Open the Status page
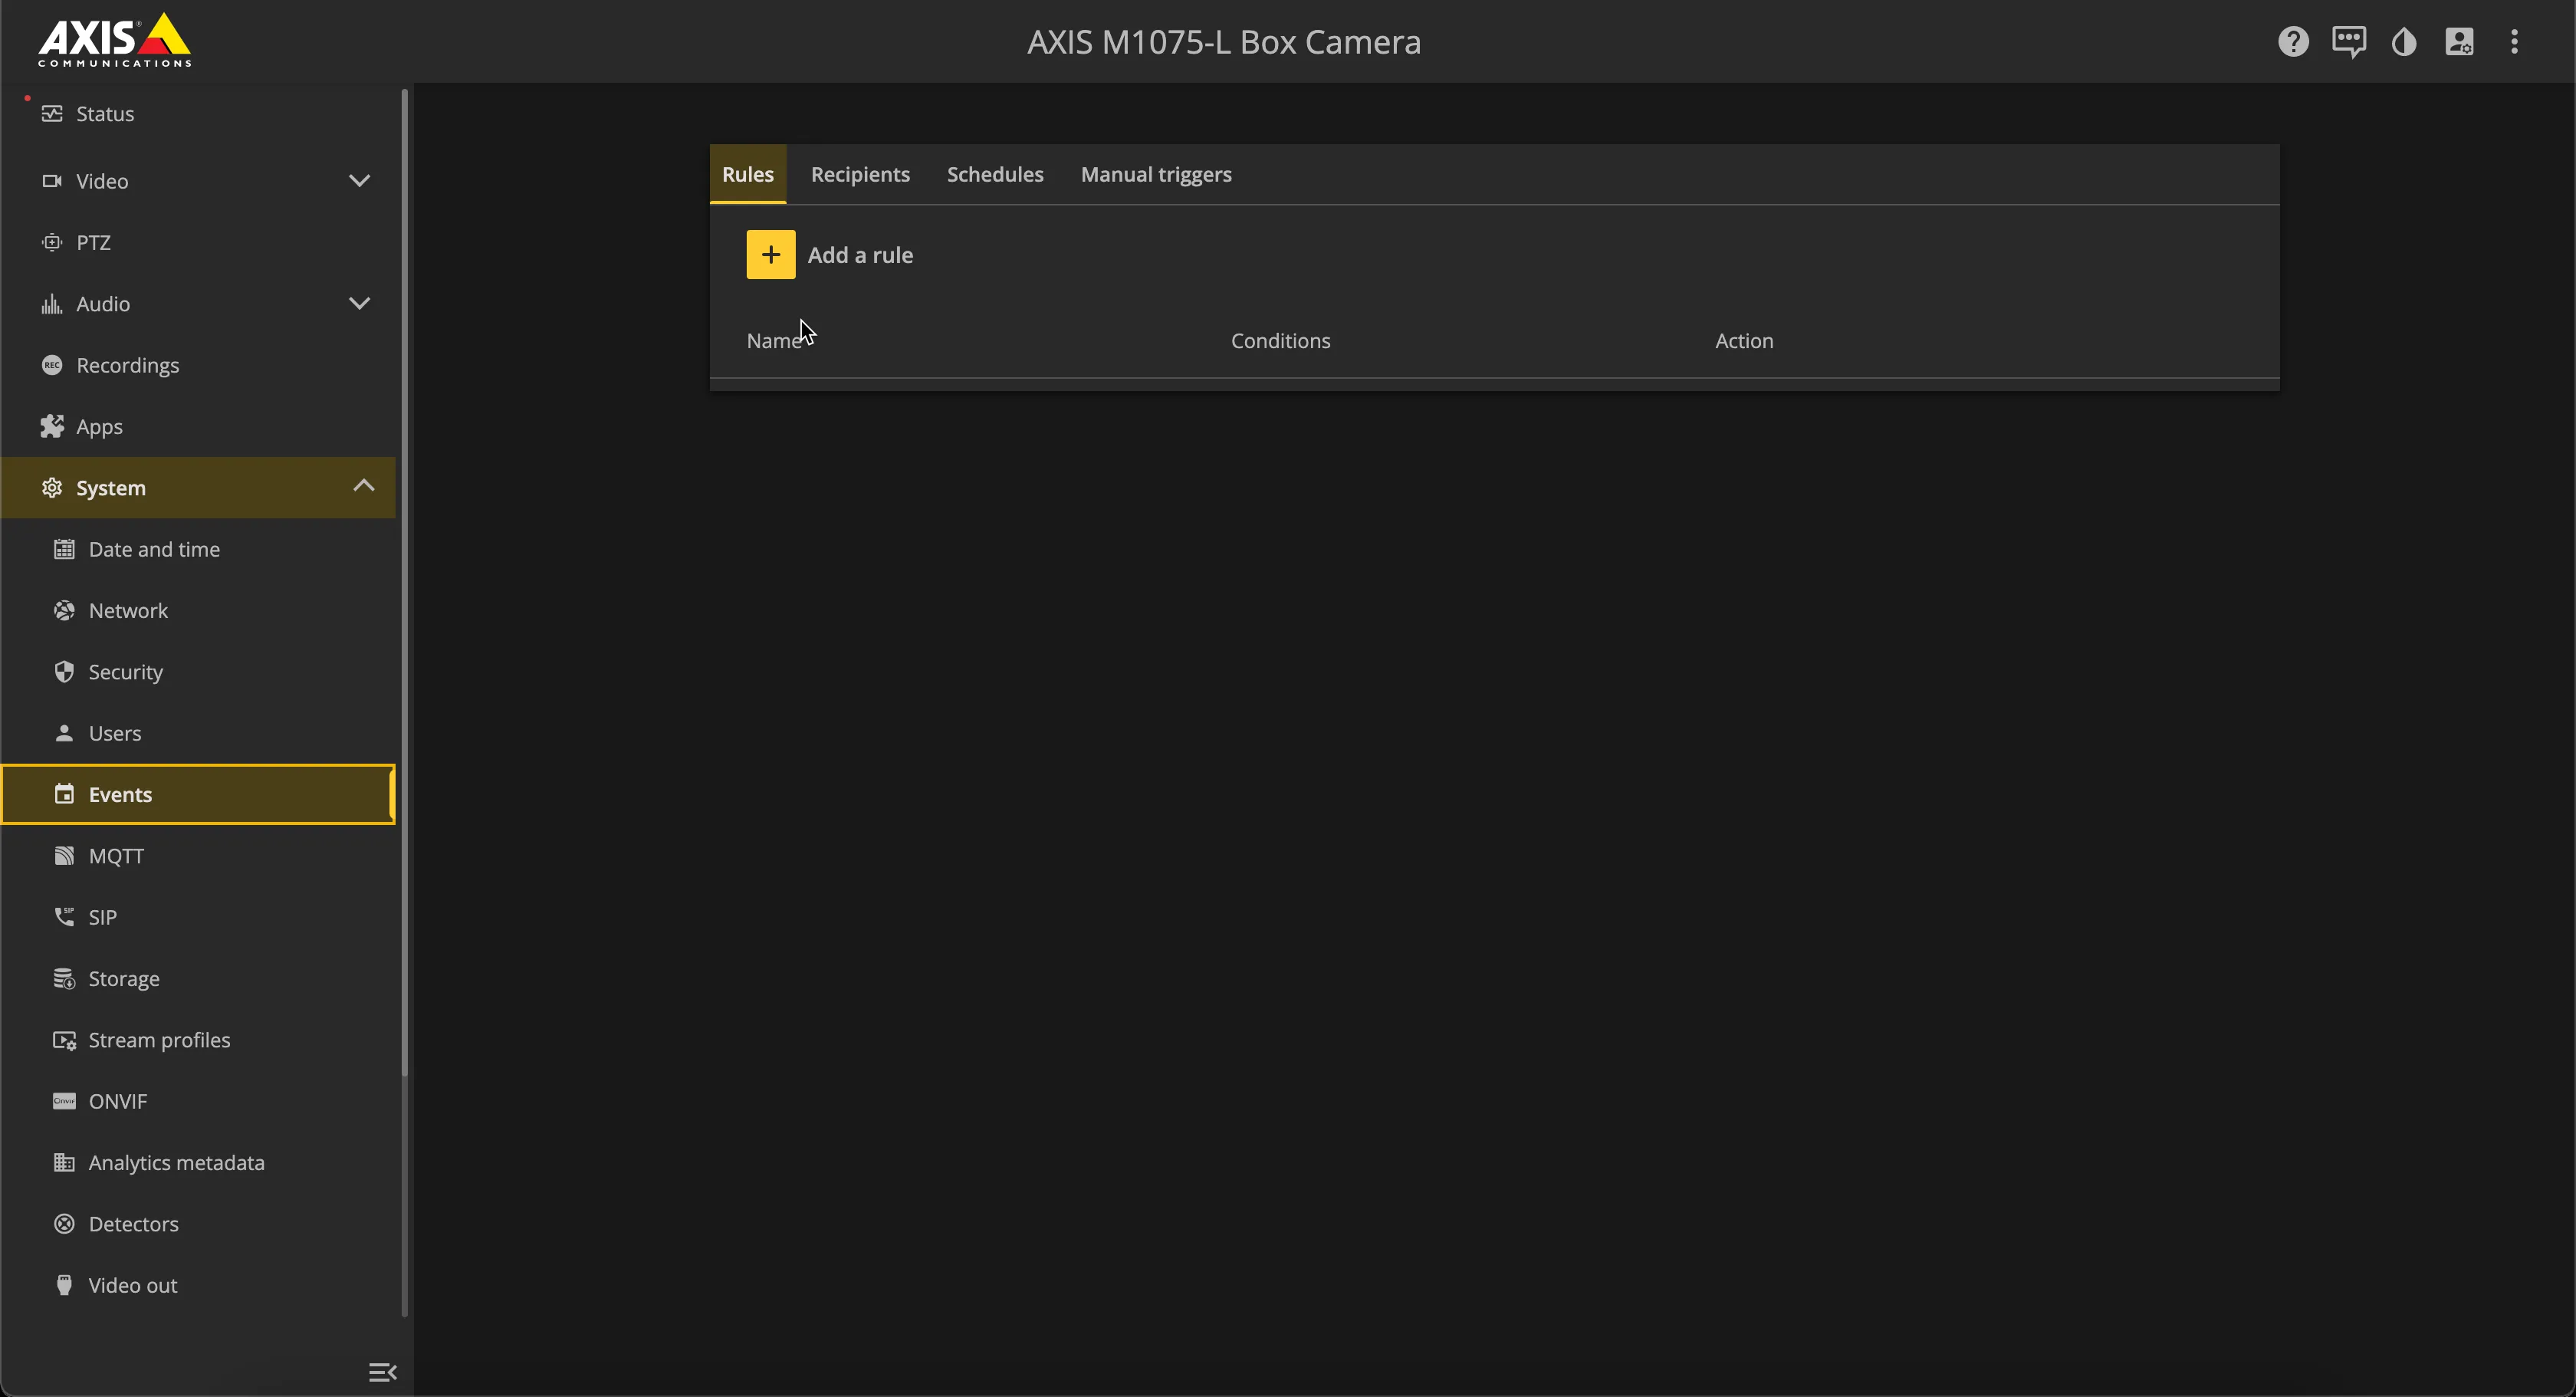The width and height of the screenshot is (2576, 1397). click(x=198, y=114)
